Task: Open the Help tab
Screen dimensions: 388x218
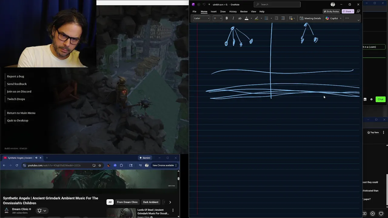Action: pos(262,12)
